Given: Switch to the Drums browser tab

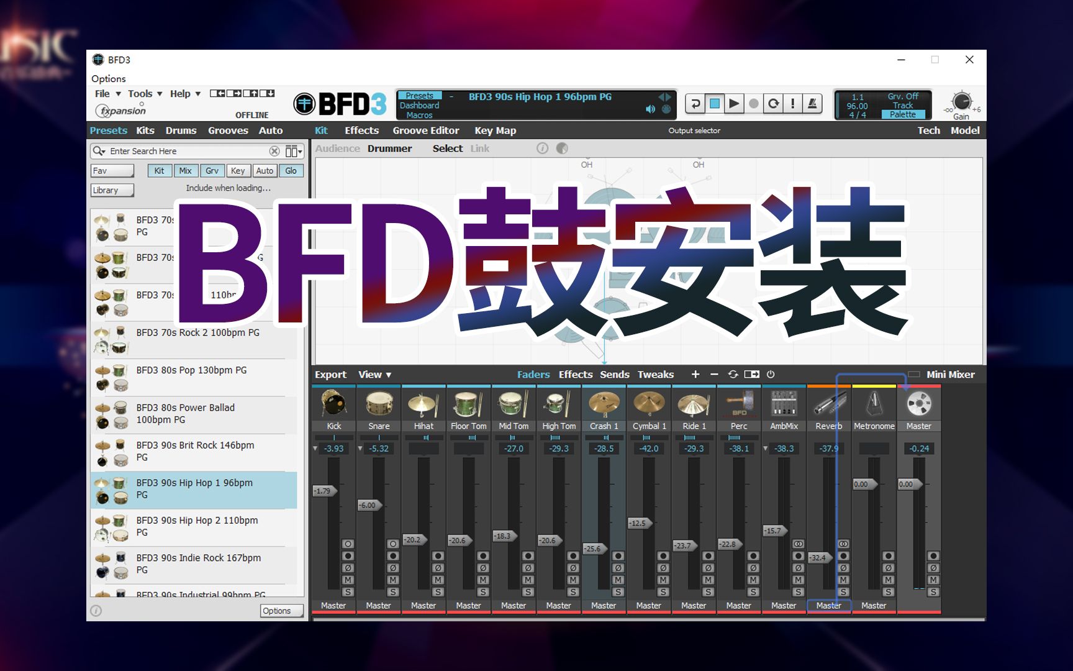Looking at the screenshot, I should pyautogui.click(x=181, y=130).
